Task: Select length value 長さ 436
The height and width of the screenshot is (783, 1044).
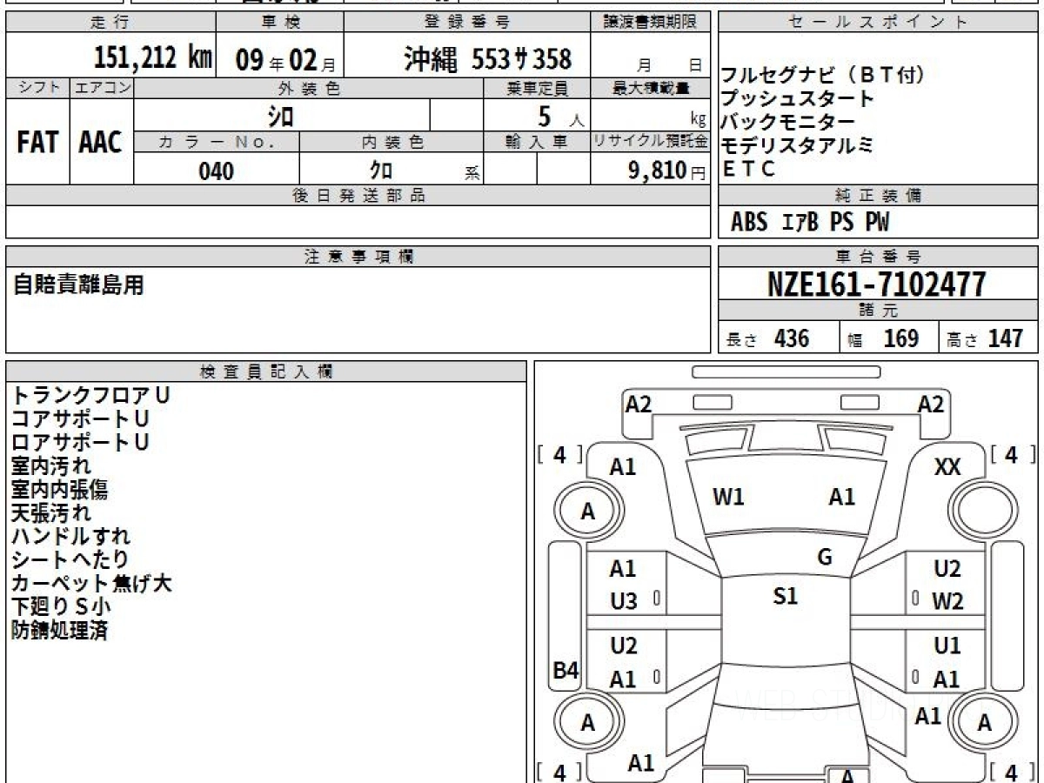Action: pos(767,338)
